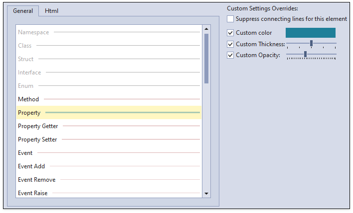Toggle Suppress connecting lines checkbox
This screenshot has width=353, height=213.
click(x=230, y=19)
